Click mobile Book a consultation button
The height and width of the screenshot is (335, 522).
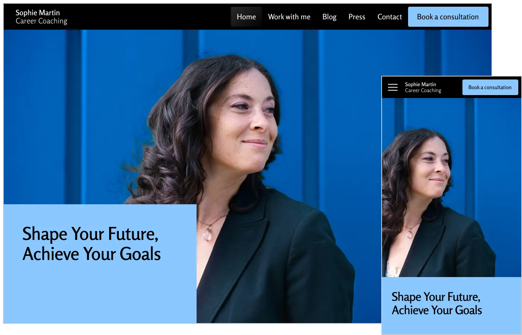490,87
